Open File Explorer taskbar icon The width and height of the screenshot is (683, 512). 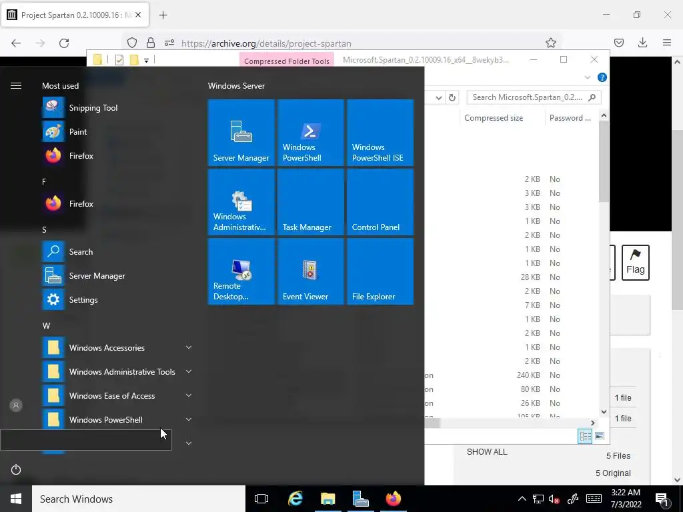tap(328, 499)
